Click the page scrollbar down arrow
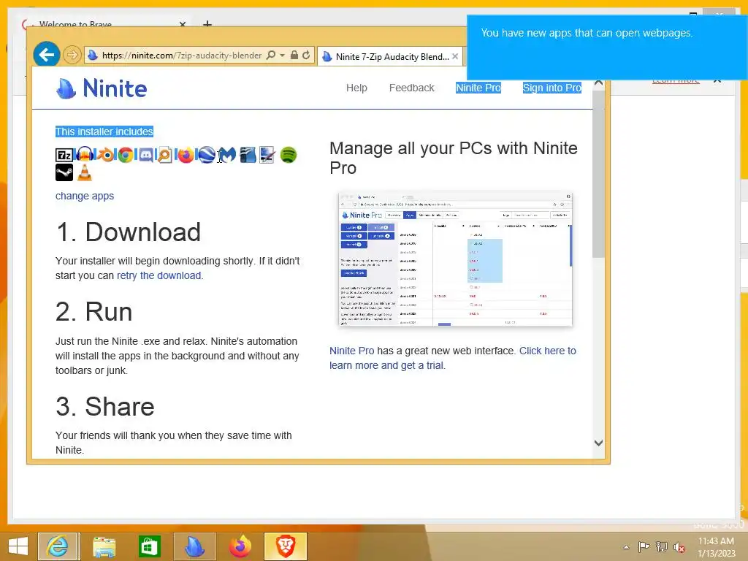Screen dimensions: 748x561 click(x=599, y=443)
